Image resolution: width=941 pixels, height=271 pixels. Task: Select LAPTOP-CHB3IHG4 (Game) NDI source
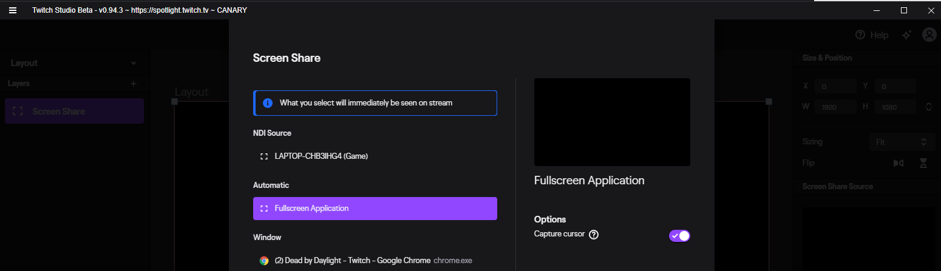coord(375,156)
